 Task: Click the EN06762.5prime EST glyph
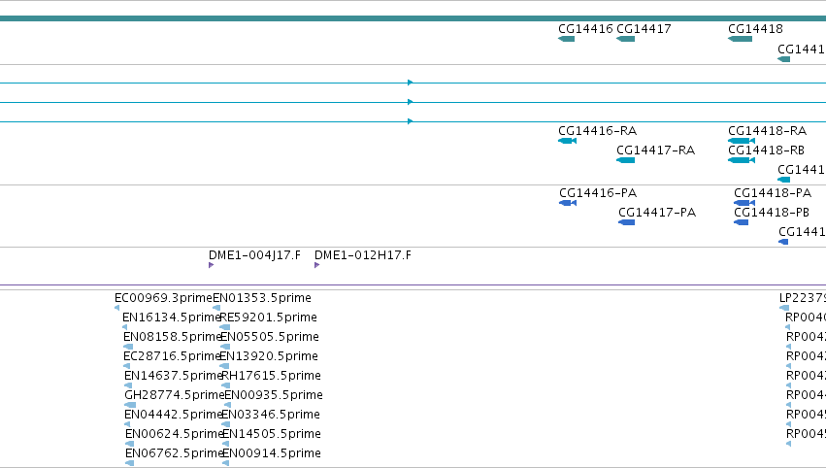tap(130, 463)
